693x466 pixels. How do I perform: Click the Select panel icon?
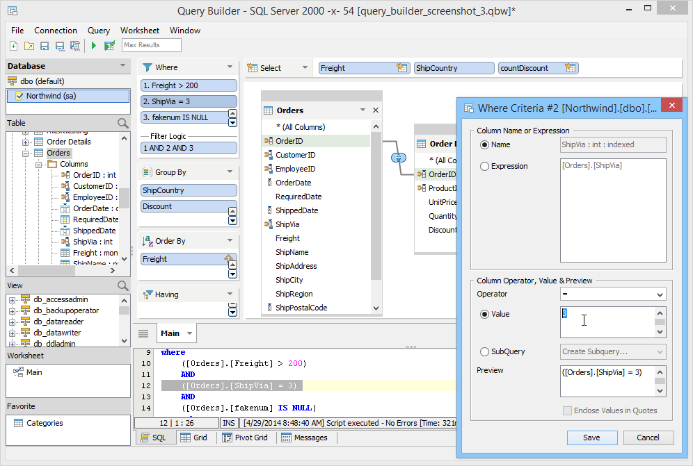click(x=253, y=68)
